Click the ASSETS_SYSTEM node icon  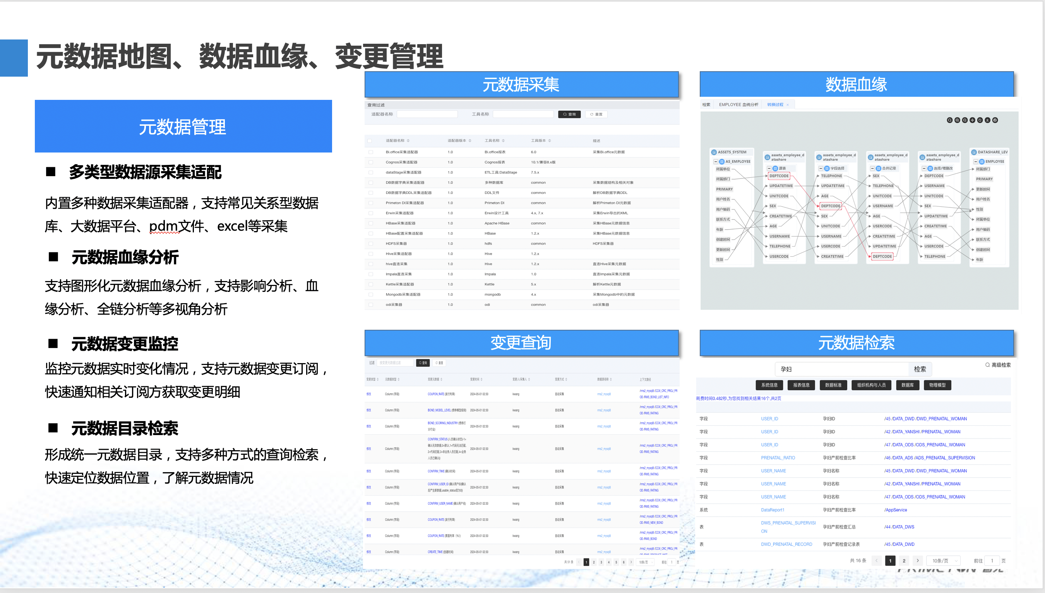pos(714,153)
